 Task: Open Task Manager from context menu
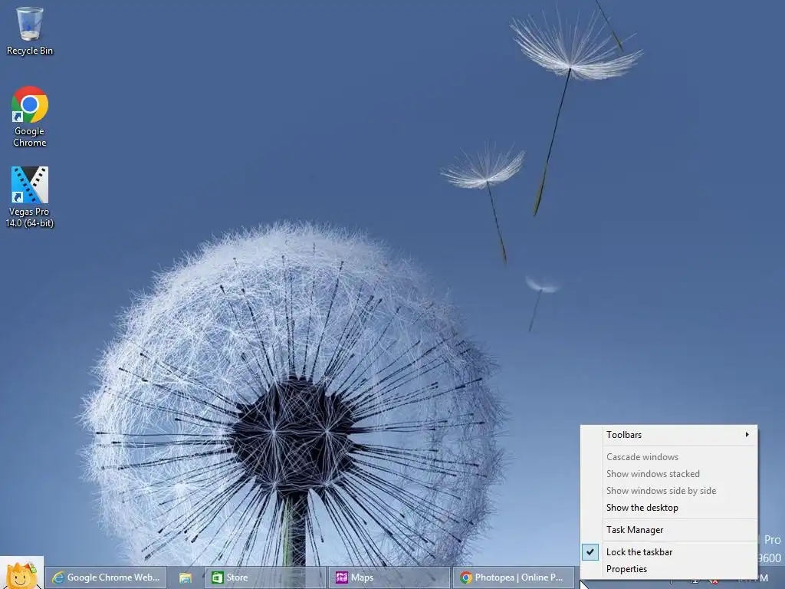pos(668,529)
